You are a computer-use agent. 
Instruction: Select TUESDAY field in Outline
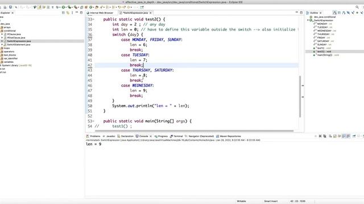pyautogui.click(x=322, y=27)
